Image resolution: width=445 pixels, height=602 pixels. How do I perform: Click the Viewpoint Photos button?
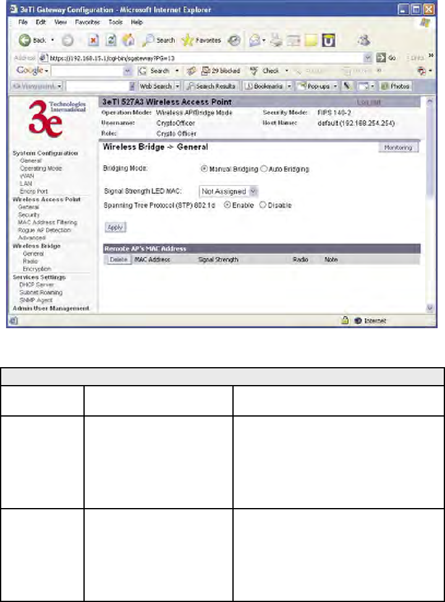click(395, 86)
